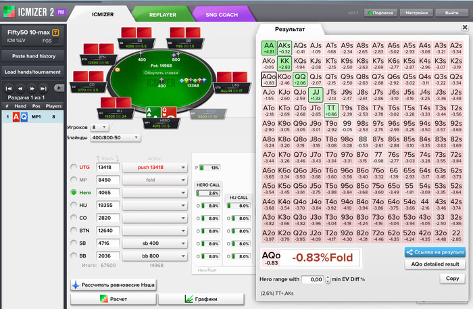This screenshot has width=473, height=309.
Task: Click the dealer button chip on the table
Action: tap(118, 70)
